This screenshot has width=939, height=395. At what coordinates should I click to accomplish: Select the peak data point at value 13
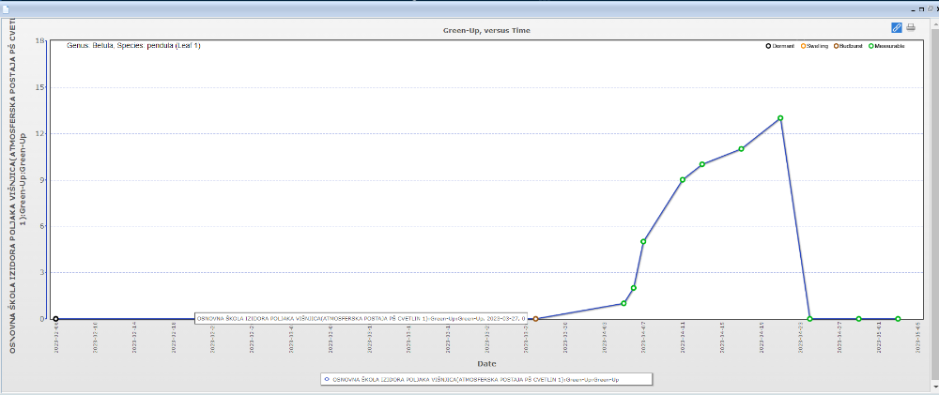(780, 118)
